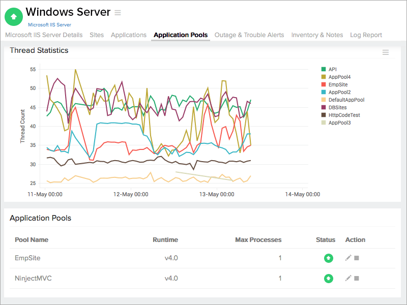Viewport: 407px width, 305px height.
Task: Switch to the Log Report tab
Action: [366, 35]
